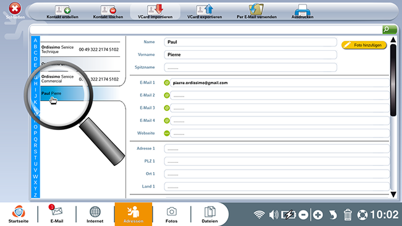The width and height of the screenshot is (402, 226).
Task: Edit the Vorname field containing Pierre
Action: click(x=250, y=54)
